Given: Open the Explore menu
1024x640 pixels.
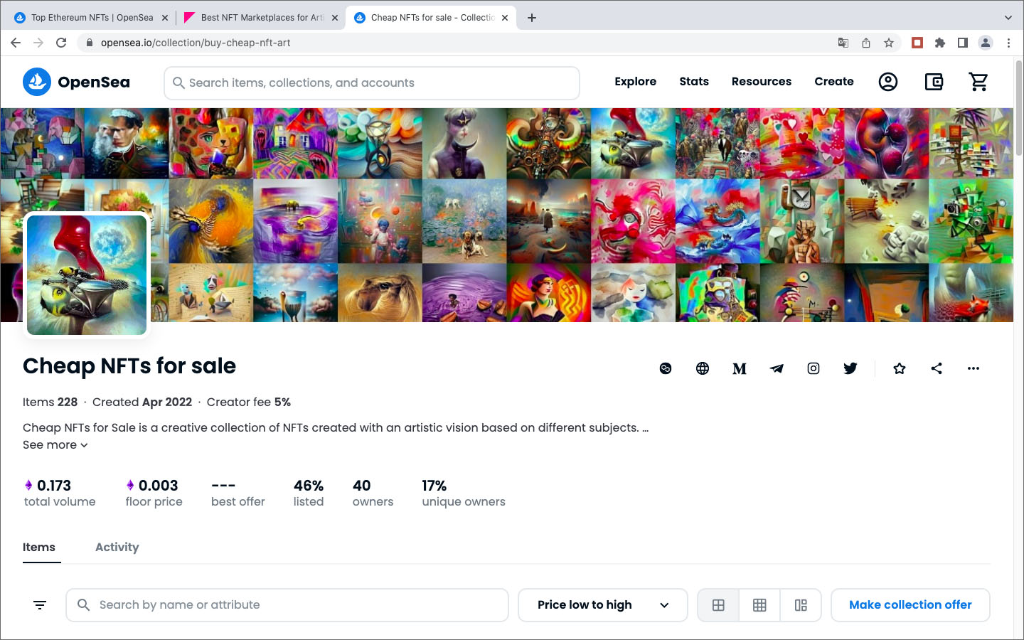Looking at the screenshot, I should pyautogui.click(x=635, y=82).
